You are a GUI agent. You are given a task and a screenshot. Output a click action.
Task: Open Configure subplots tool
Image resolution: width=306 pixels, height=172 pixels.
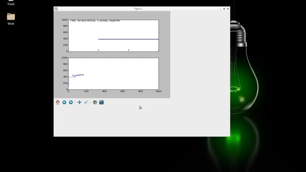click(x=95, y=102)
